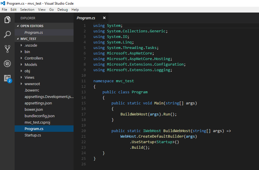Open the .bowerrc file
The image size is (259, 170).
44,90
